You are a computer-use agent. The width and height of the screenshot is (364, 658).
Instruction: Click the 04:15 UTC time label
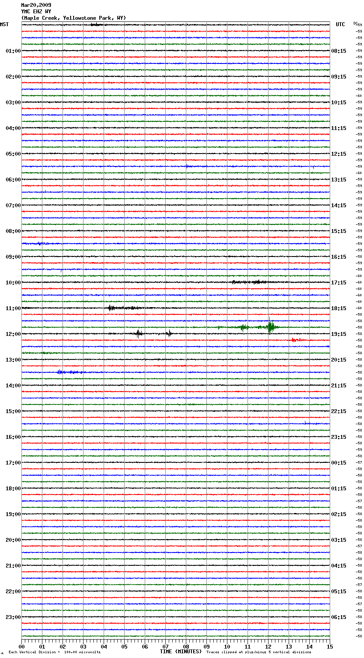[339, 566]
